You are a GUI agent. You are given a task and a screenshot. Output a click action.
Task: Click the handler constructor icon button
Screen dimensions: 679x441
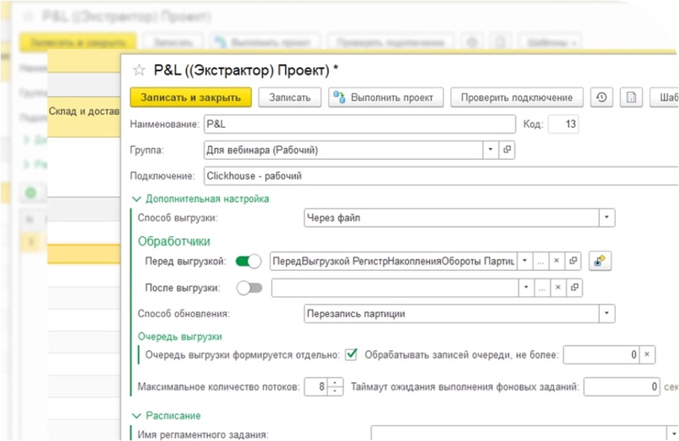[600, 262]
